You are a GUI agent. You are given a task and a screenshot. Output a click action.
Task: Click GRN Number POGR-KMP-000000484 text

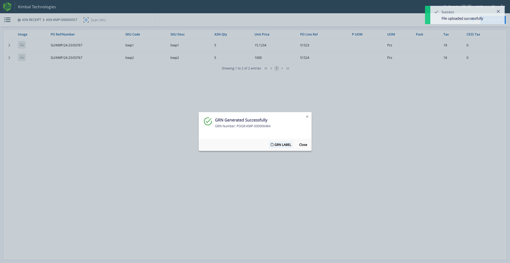click(x=243, y=126)
